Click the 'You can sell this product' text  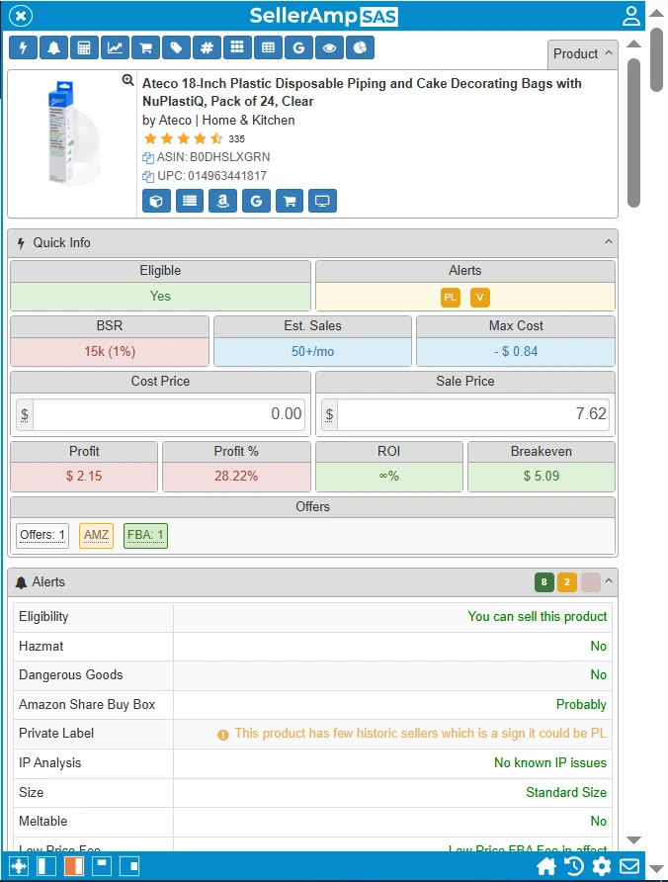pos(537,616)
